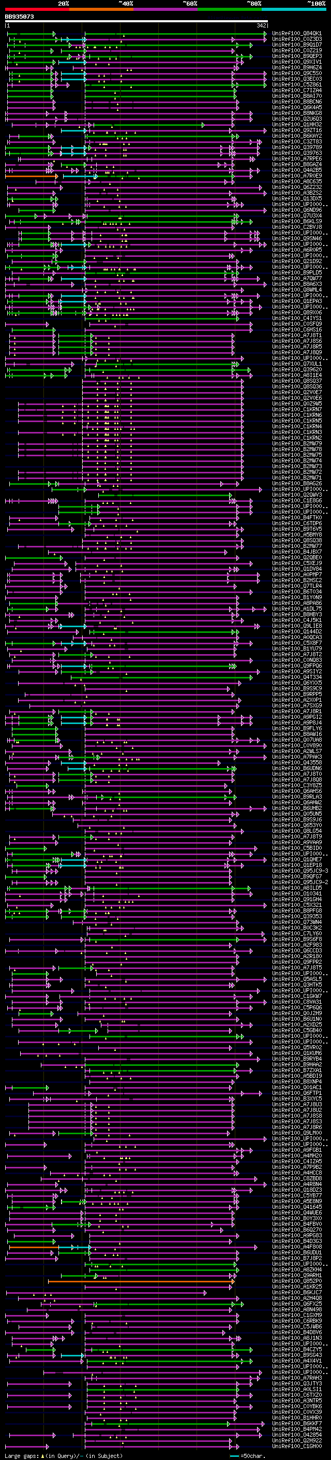Open hit UniRef100_C7IZA4
Viewport: 331px width, 1460px height.
[x=297, y=91]
